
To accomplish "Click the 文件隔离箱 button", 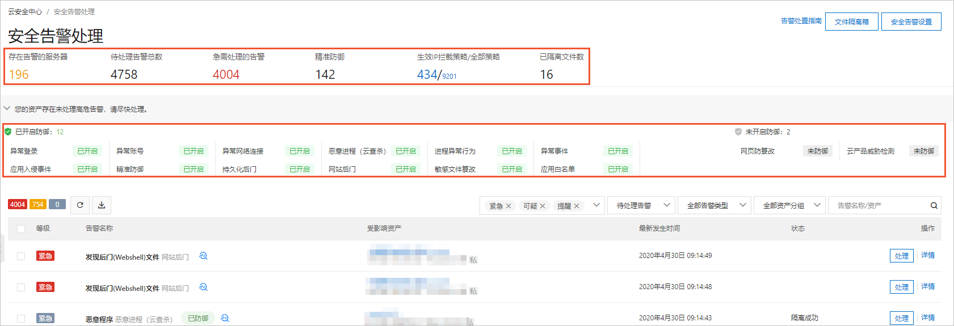I will click(x=852, y=22).
